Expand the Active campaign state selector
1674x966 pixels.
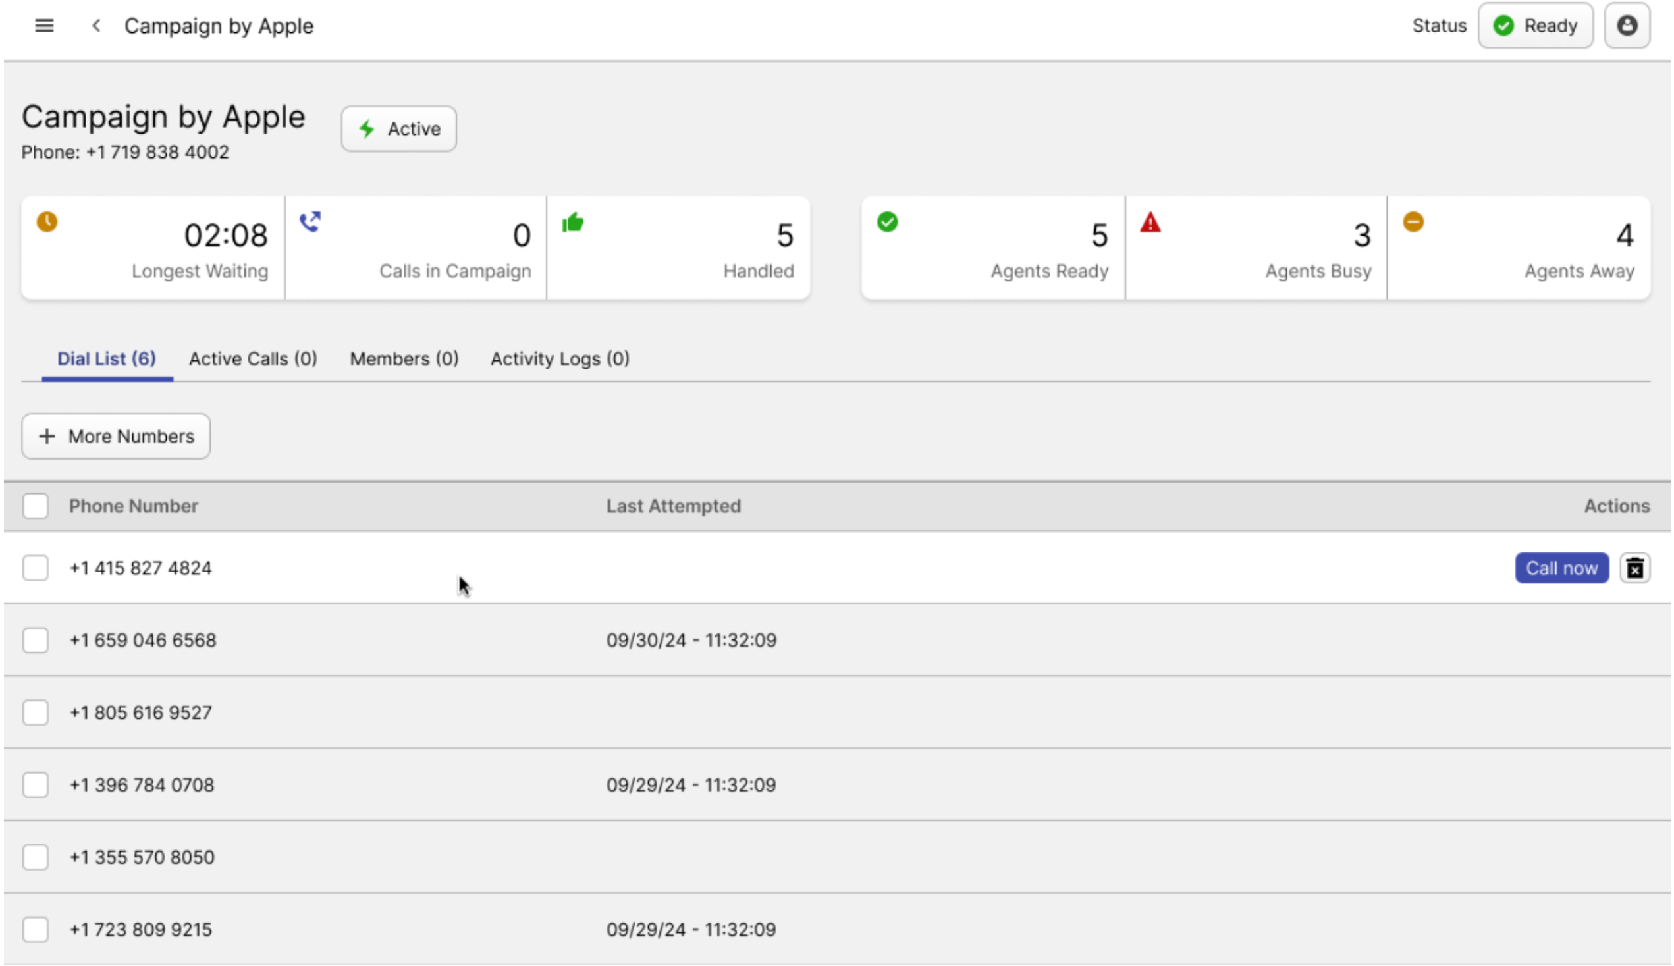point(399,128)
